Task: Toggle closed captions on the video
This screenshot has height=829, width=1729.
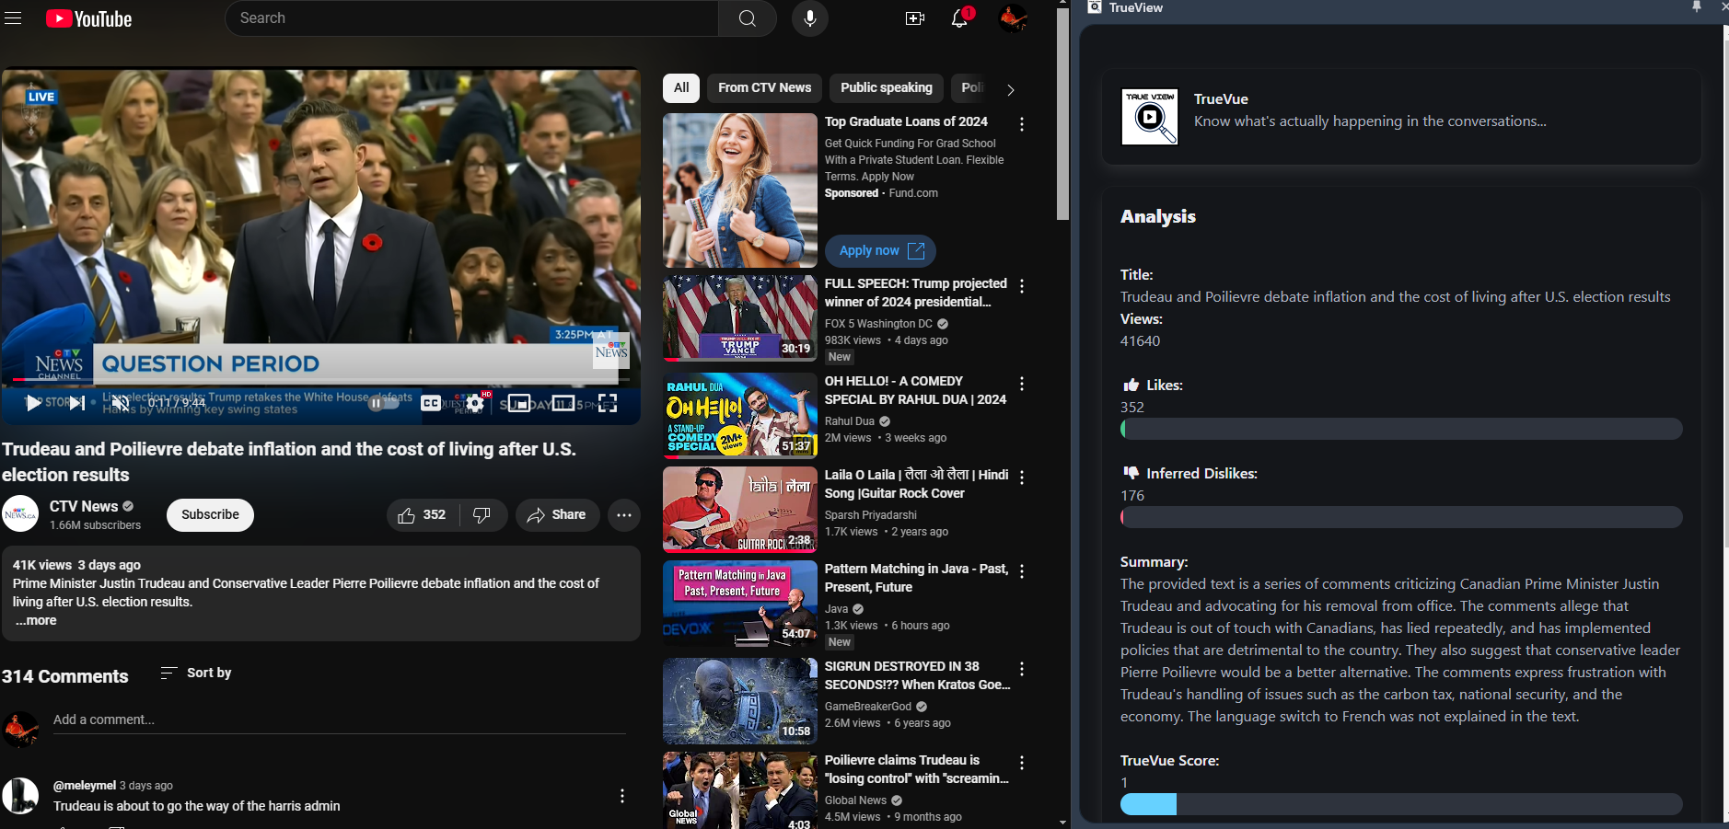Action: pos(431,403)
